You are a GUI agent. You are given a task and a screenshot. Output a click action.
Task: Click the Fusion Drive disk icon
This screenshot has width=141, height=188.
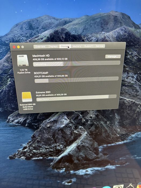pos(23,60)
